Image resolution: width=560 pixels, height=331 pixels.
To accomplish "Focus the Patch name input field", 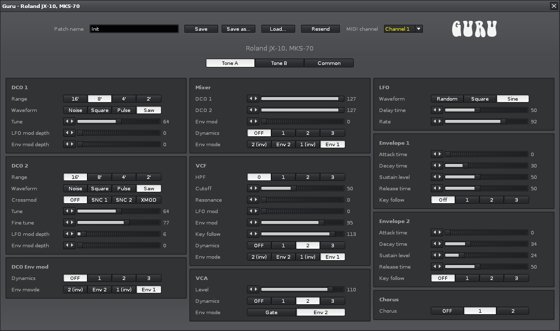I will click(134, 29).
